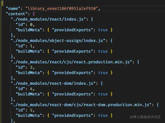The width and height of the screenshot is (165, 123).
Task: Click the react-dom.production.min.js path key
Action: [x=81, y=105]
